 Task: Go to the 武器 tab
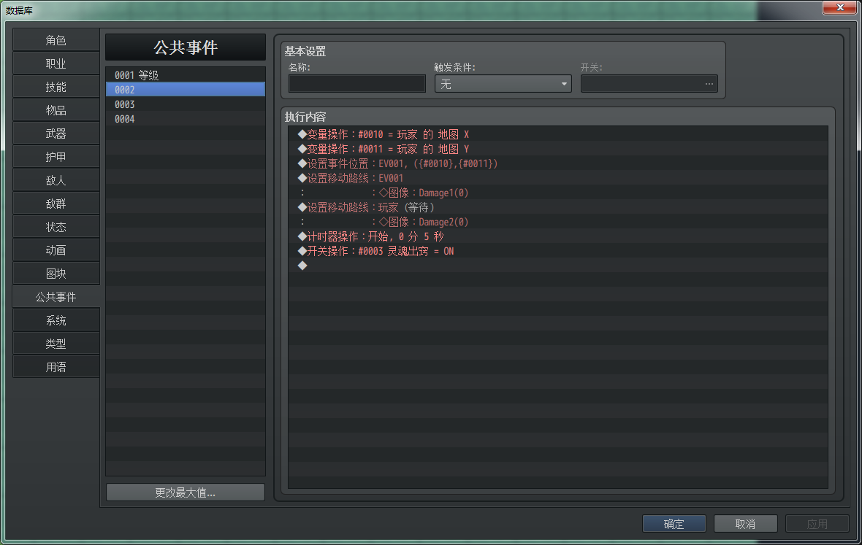coord(56,134)
